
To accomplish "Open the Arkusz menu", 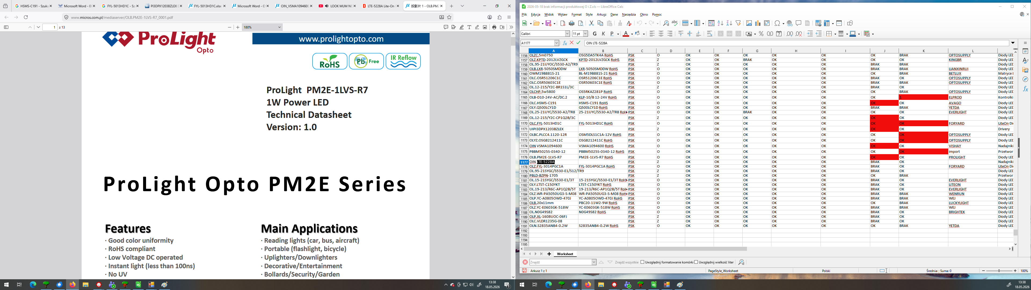I will point(601,15).
